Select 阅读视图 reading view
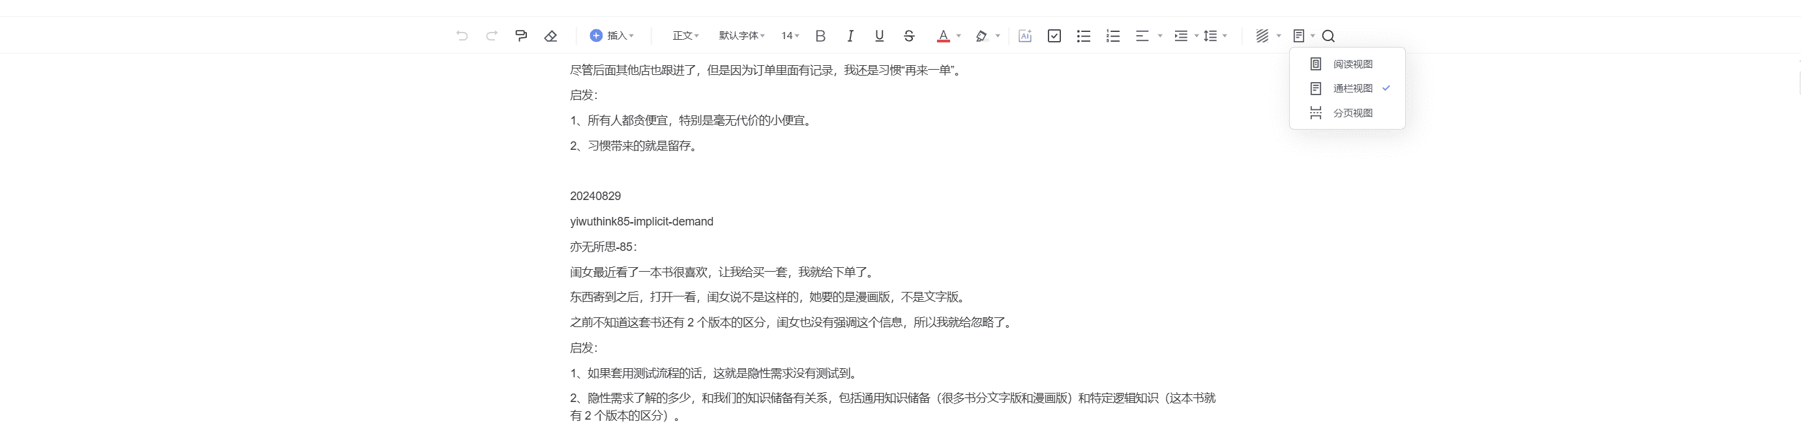Image resolution: width=1801 pixels, height=432 pixels. coord(1347,65)
